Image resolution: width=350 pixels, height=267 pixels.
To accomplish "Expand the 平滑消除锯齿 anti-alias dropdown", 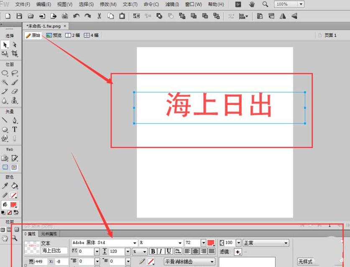I will tap(212, 261).
